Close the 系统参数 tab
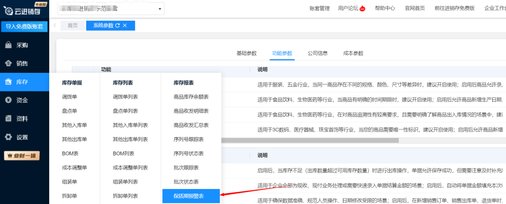Viewport: 506px width, 204px height. [x=125, y=26]
